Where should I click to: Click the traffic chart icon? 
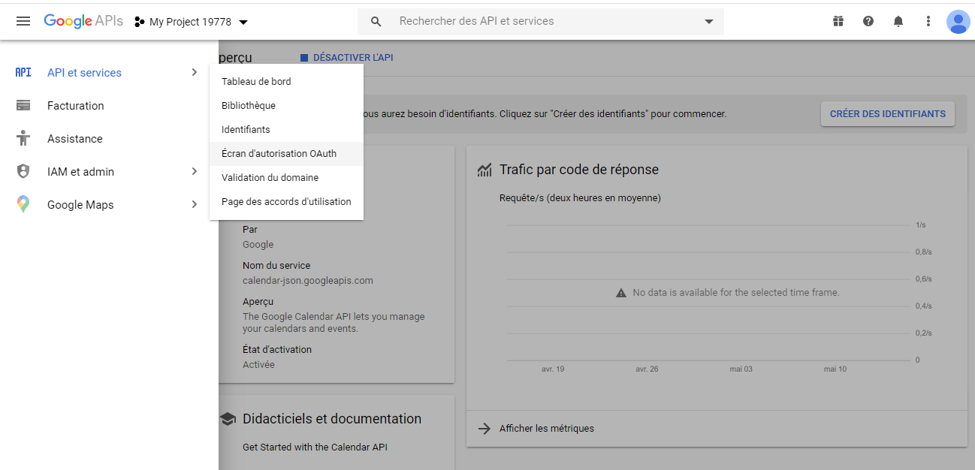click(x=484, y=170)
